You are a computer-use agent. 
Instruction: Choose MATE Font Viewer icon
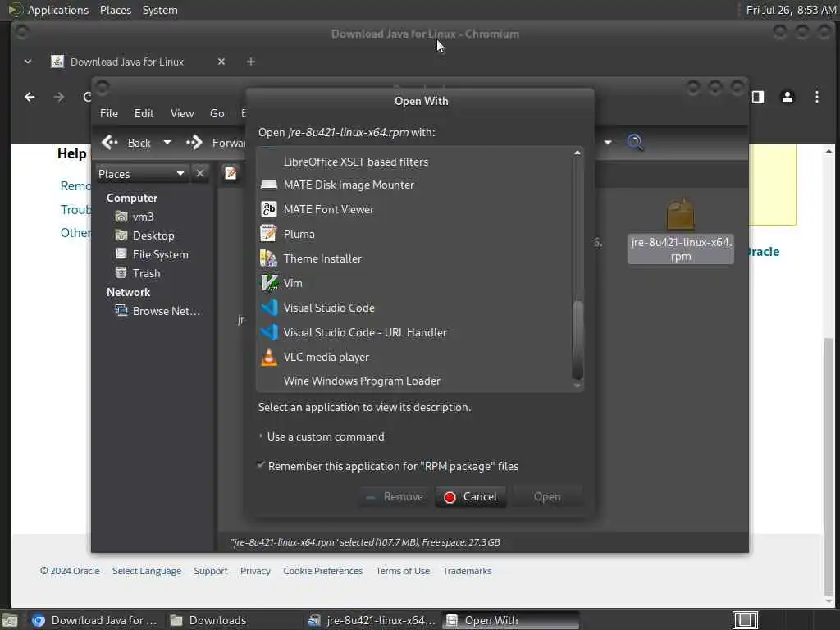click(268, 209)
